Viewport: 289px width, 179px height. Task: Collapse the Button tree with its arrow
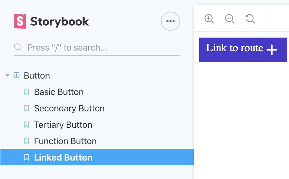[x=8, y=75]
